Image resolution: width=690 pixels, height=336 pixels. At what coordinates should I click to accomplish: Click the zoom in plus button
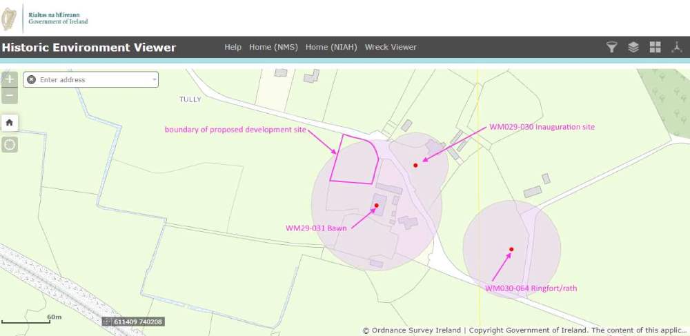[10, 79]
